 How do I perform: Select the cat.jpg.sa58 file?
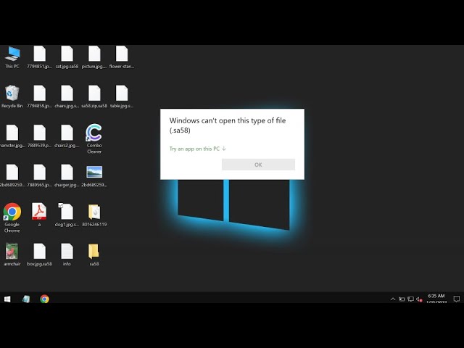67,54
